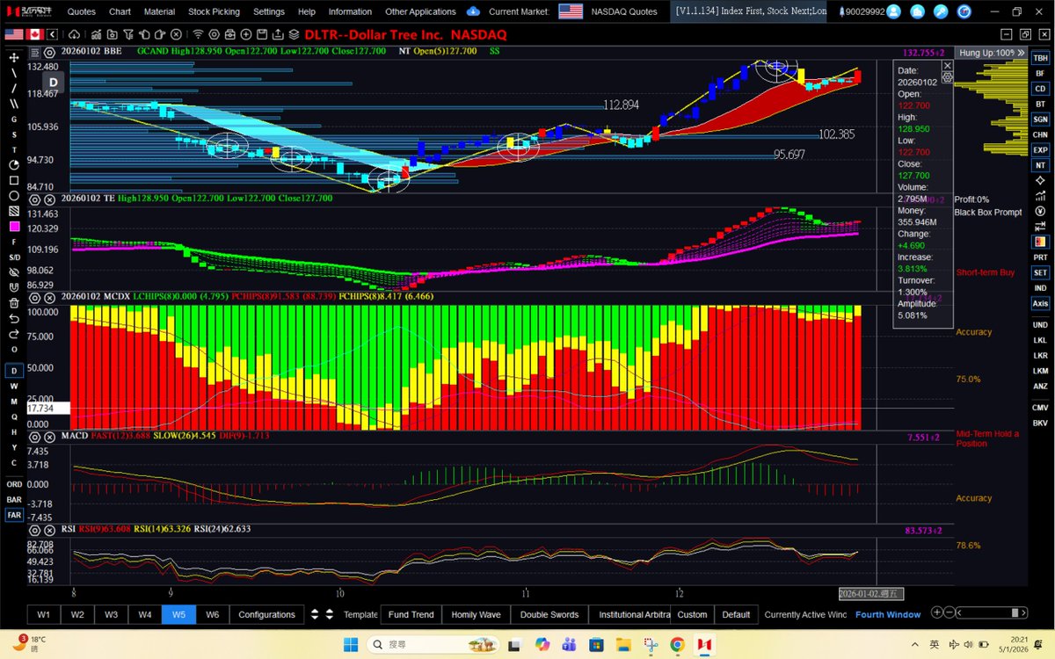Toggle the magnet snap tool
This screenshot has height=659, width=1055.
tap(13, 288)
